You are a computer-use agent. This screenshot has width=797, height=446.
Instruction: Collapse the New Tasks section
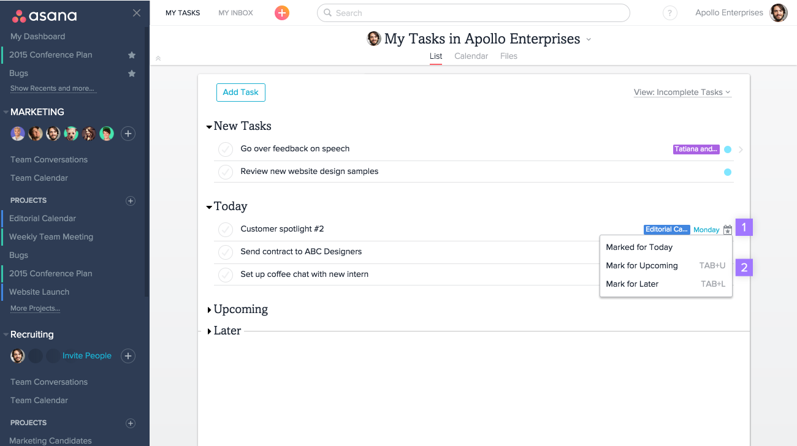click(209, 127)
